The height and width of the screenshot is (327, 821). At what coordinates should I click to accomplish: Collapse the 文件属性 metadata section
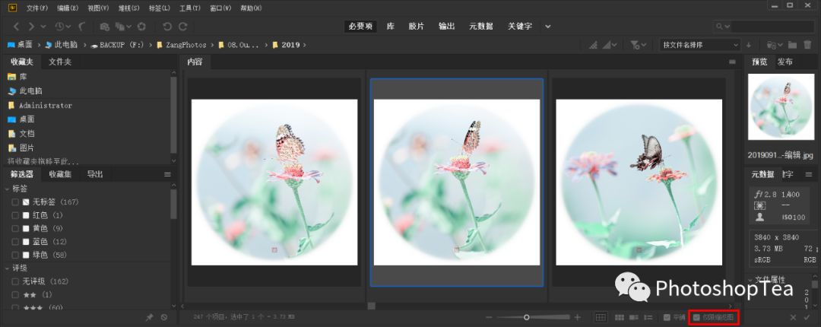(x=751, y=280)
